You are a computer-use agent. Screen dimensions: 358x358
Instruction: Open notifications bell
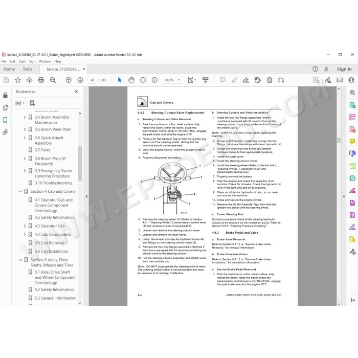(326, 69)
